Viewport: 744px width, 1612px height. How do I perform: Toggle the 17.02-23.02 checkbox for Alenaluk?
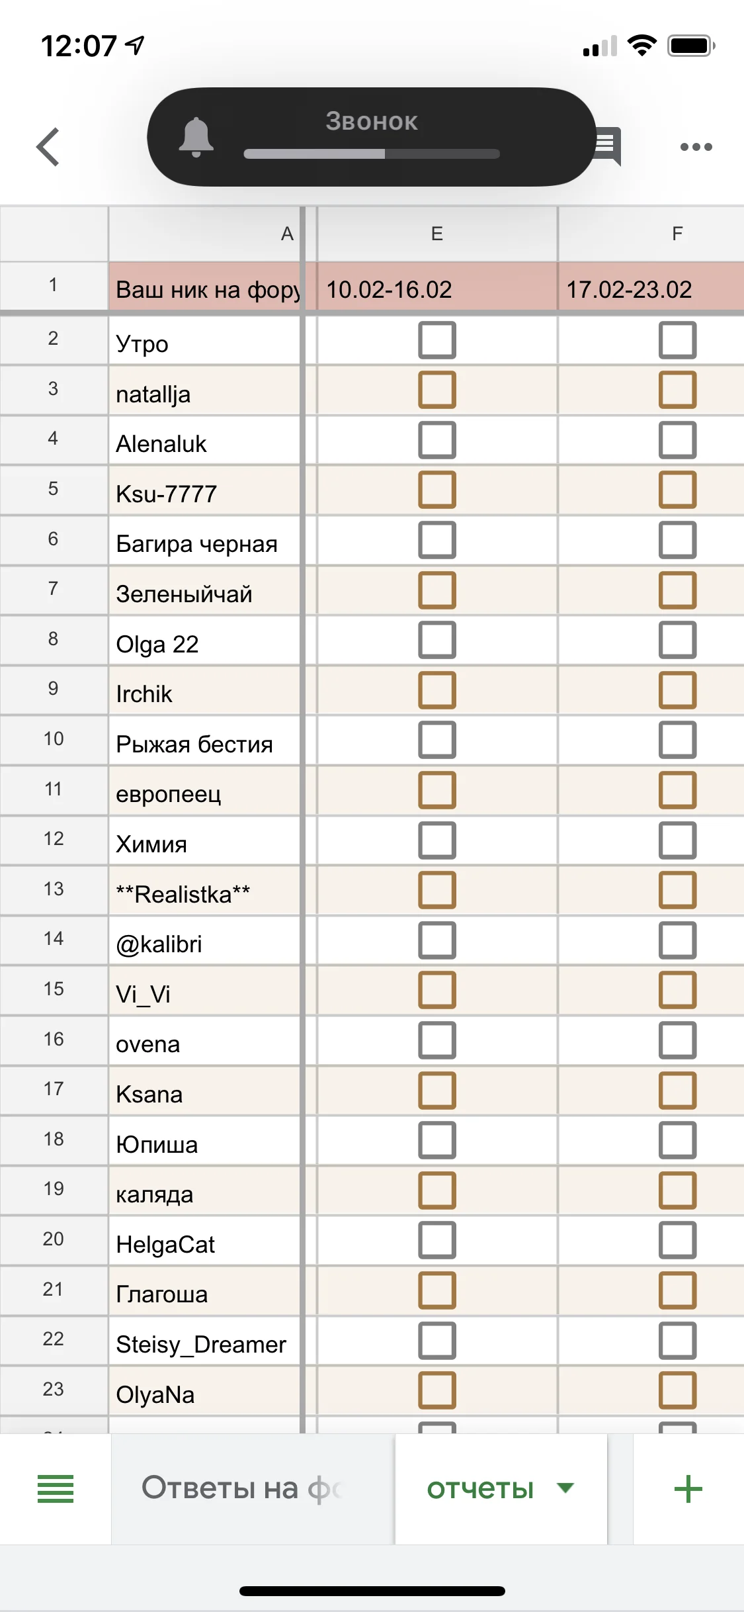(677, 440)
